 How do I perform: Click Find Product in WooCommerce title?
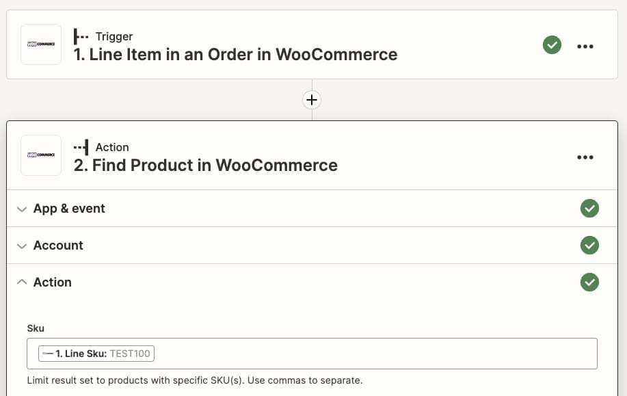point(205,166)
